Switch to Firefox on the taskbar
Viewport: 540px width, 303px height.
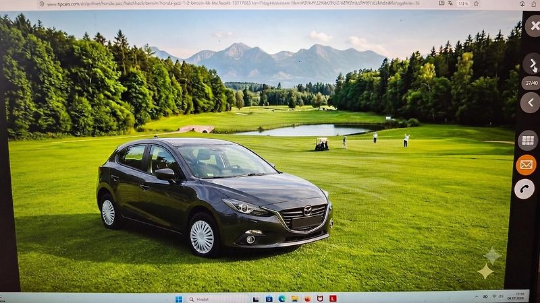(x=307, y=298)
